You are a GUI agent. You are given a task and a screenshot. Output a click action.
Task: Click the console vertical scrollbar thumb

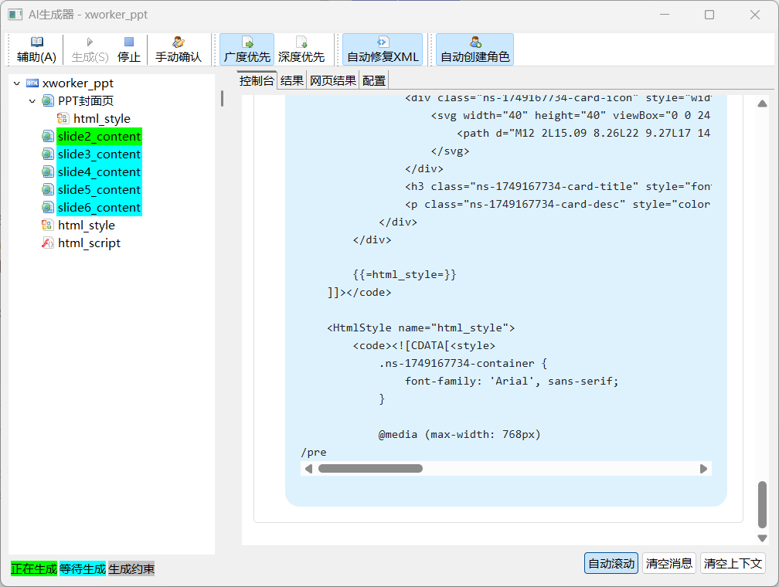point(762,504)
